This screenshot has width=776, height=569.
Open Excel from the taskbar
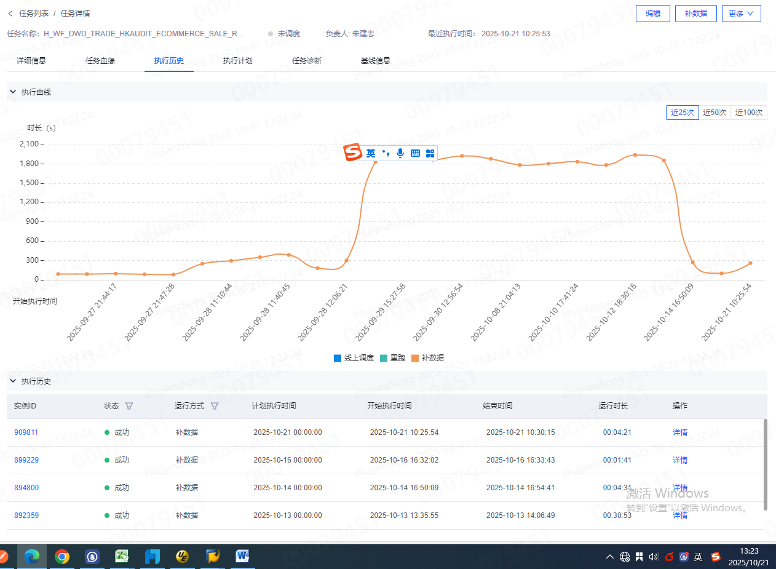tap(122, 557)
